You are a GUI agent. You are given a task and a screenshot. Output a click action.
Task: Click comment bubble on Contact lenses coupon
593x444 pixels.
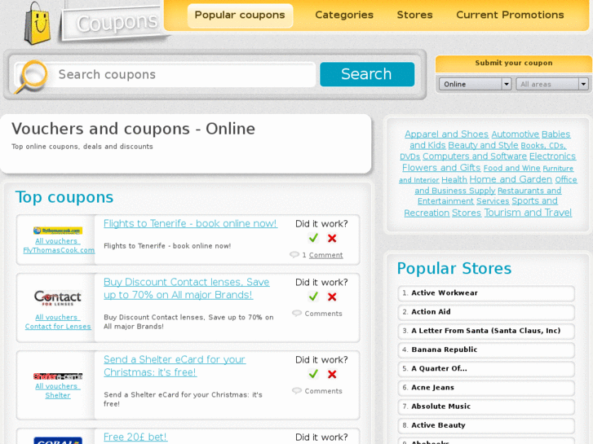[297, 314]
